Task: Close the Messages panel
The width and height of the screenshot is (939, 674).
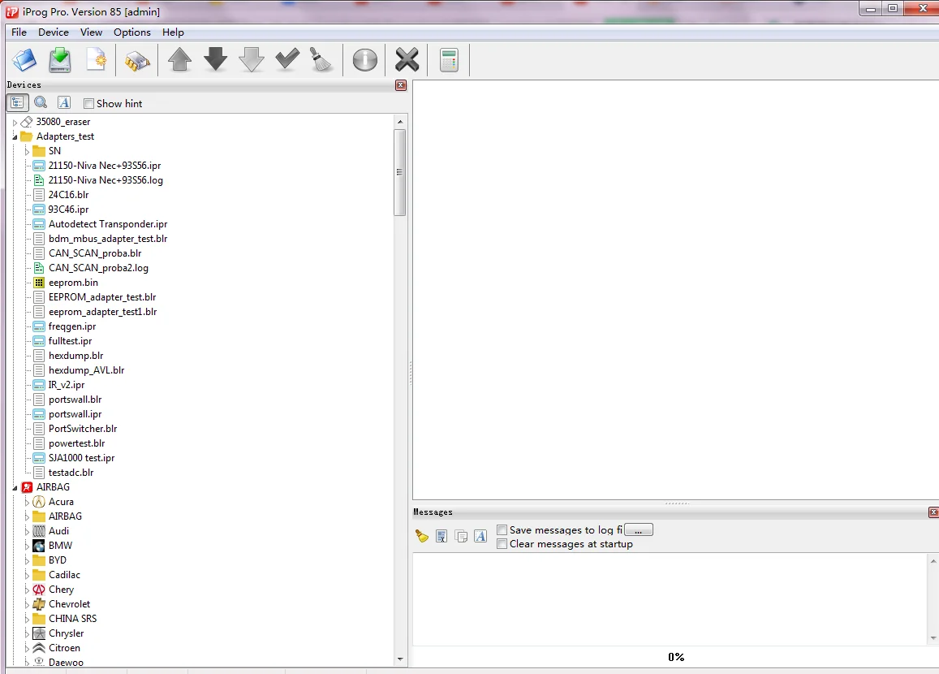Action: 933,512
